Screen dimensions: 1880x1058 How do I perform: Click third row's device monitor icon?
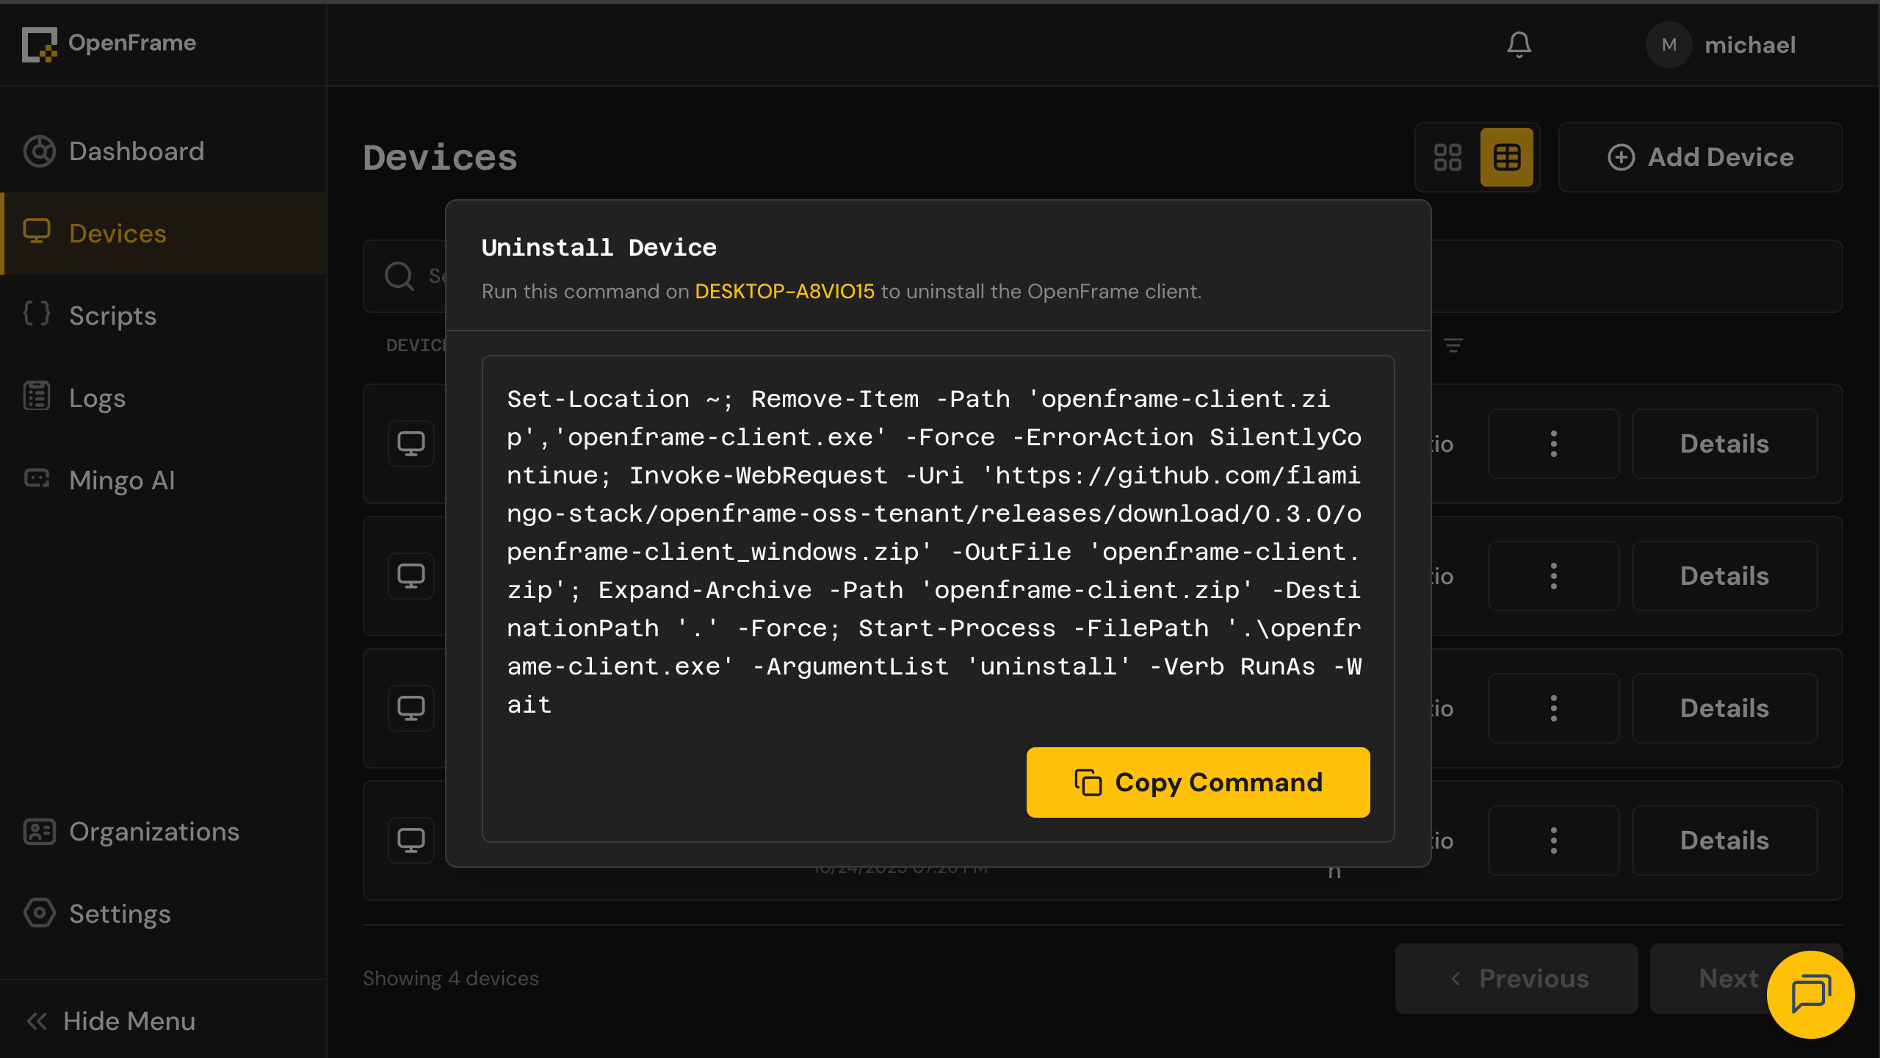pos(411,708)
